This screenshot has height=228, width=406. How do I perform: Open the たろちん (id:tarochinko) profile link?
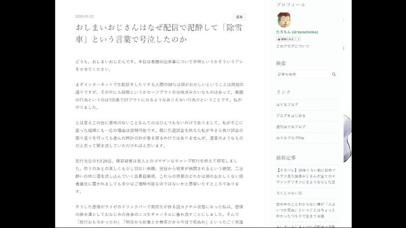[x=297, y=32]
